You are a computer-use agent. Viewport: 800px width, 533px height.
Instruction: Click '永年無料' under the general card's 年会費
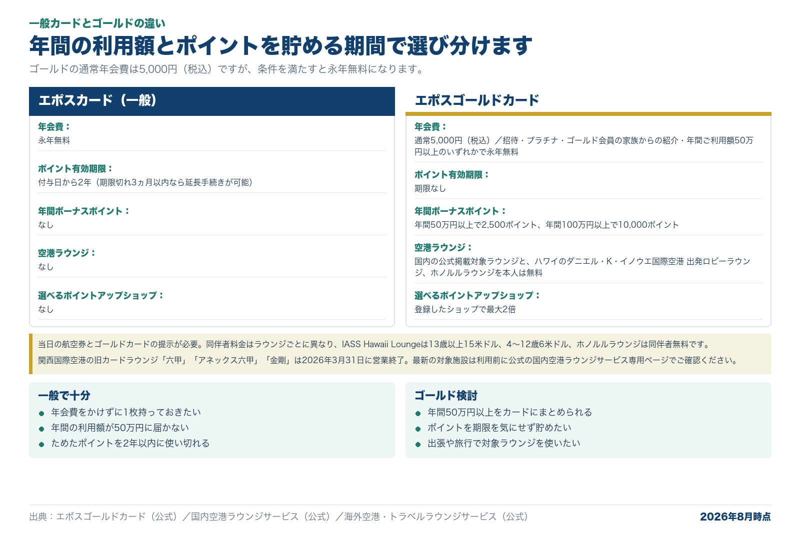point(54,140)
